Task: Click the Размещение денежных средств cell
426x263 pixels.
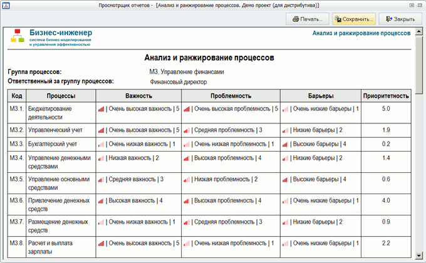Action: tap(61, 226)
